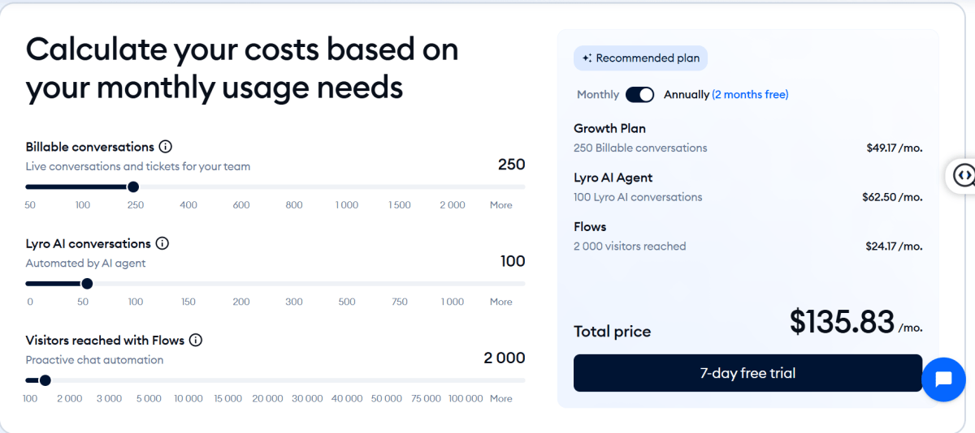
Task: Set Billable conversations to 800
Action: [294, 205]
